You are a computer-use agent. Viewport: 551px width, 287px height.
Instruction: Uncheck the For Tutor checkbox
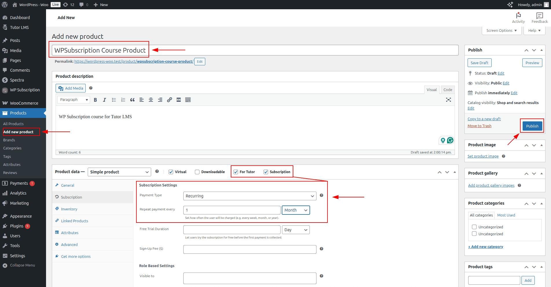point(236,172)
